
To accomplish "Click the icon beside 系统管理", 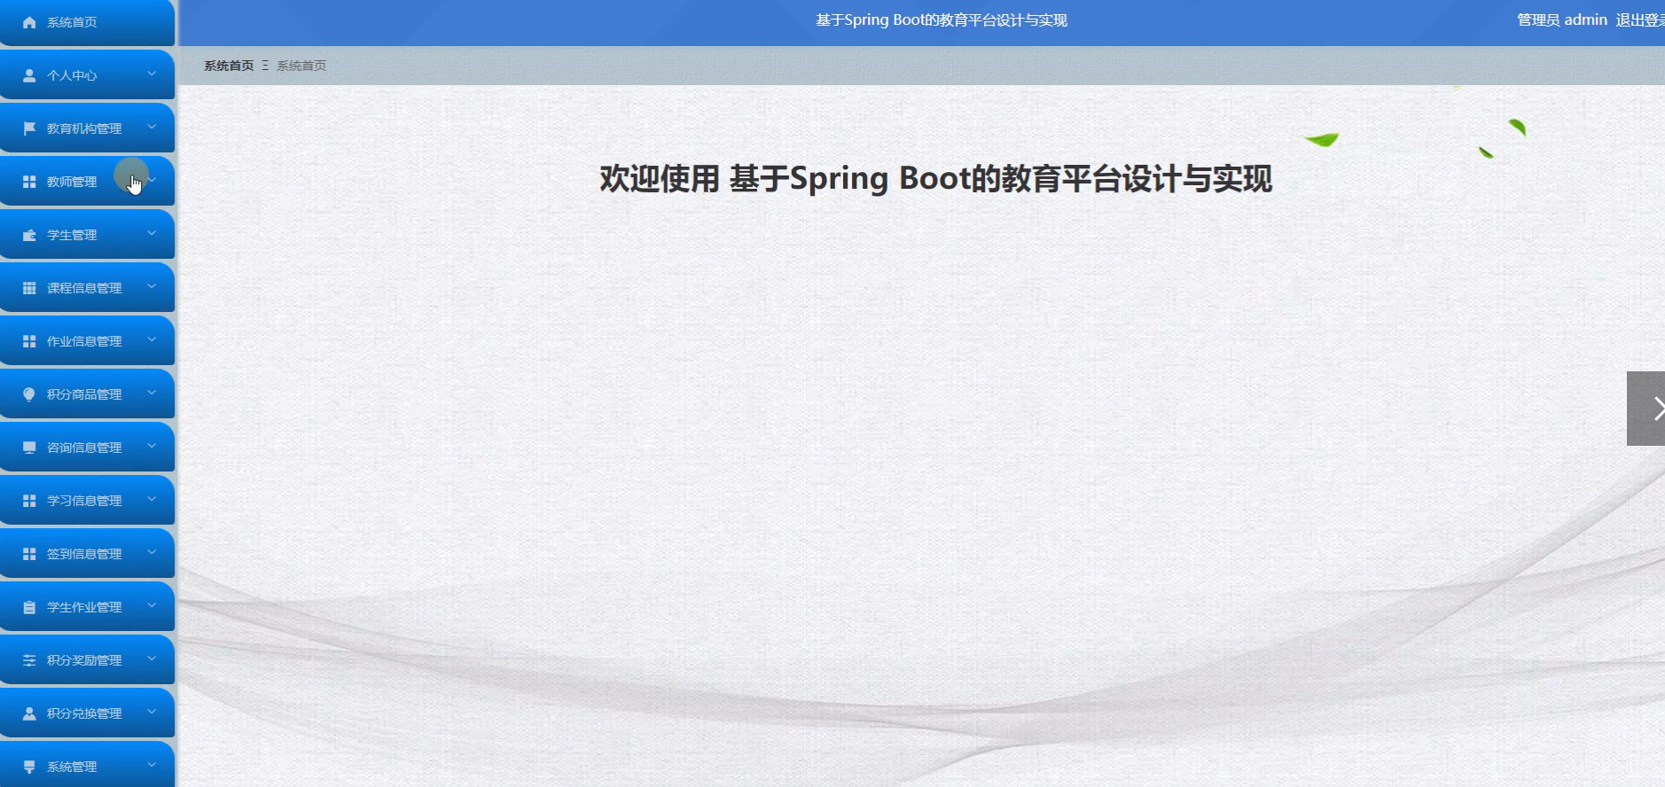I will 29,767.
